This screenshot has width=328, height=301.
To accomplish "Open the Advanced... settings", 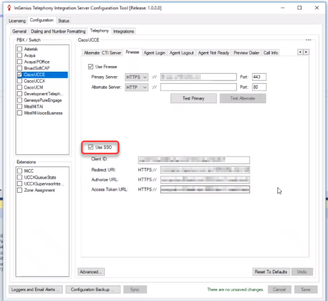I will point(91,272).
